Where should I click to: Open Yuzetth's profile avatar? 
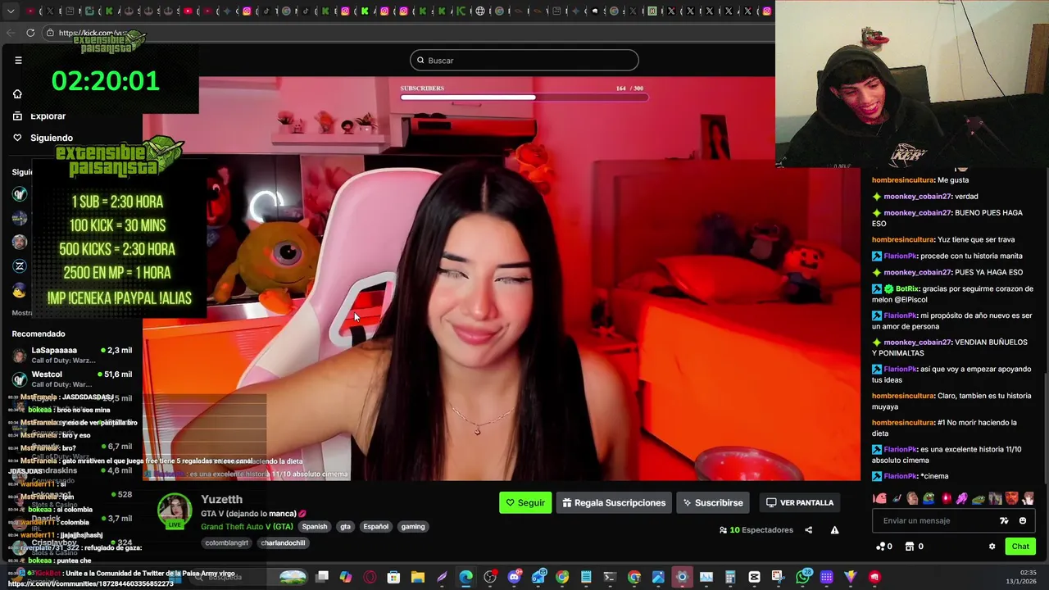pyautogui.click(x=175, y=512)
